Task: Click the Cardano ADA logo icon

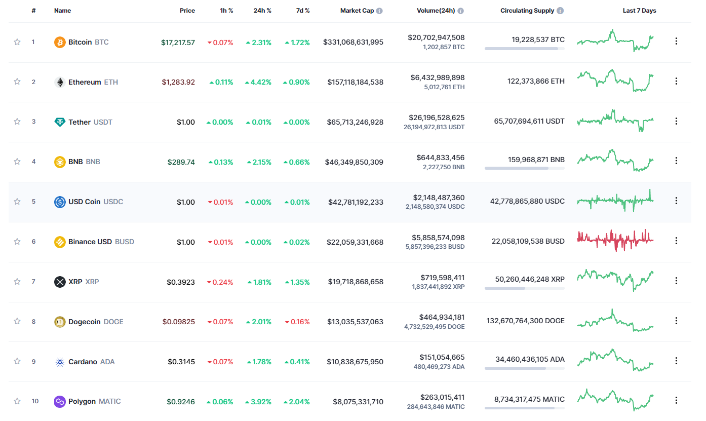Action: pyautogui.click(x=60, y=362)
